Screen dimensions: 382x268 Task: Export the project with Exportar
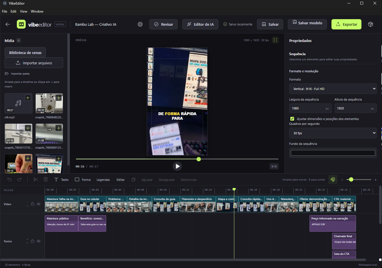346,24
